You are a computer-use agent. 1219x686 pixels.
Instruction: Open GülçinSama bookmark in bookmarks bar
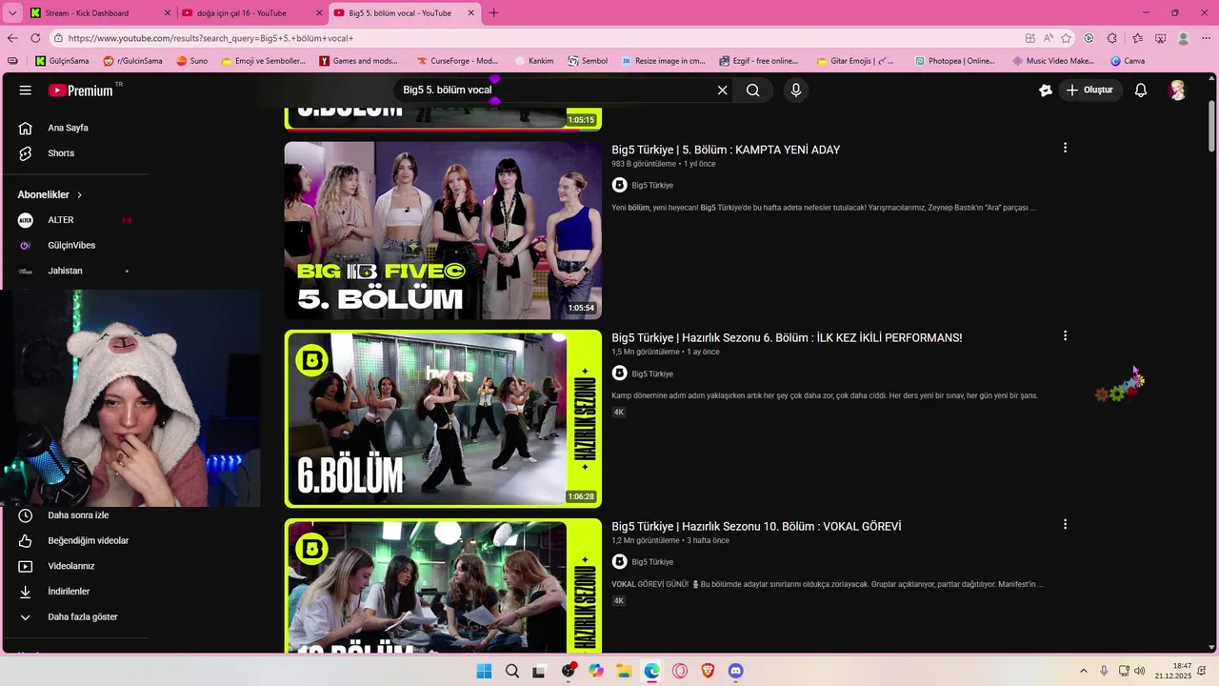point(62,61)
